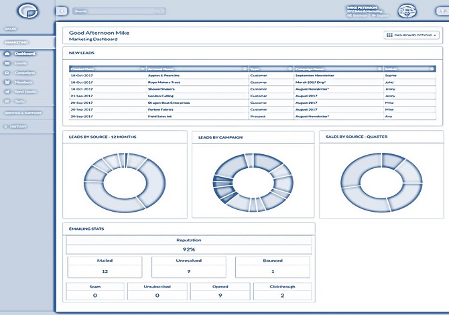Open the Service & Support menu section
The height and width of the screenshot is (315, 449).
click(23, 113)
